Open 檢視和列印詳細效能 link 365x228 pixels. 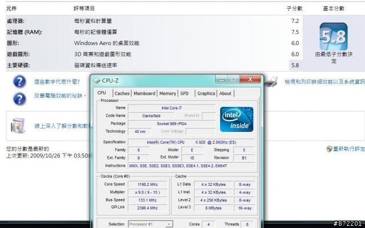pos(325,82)
